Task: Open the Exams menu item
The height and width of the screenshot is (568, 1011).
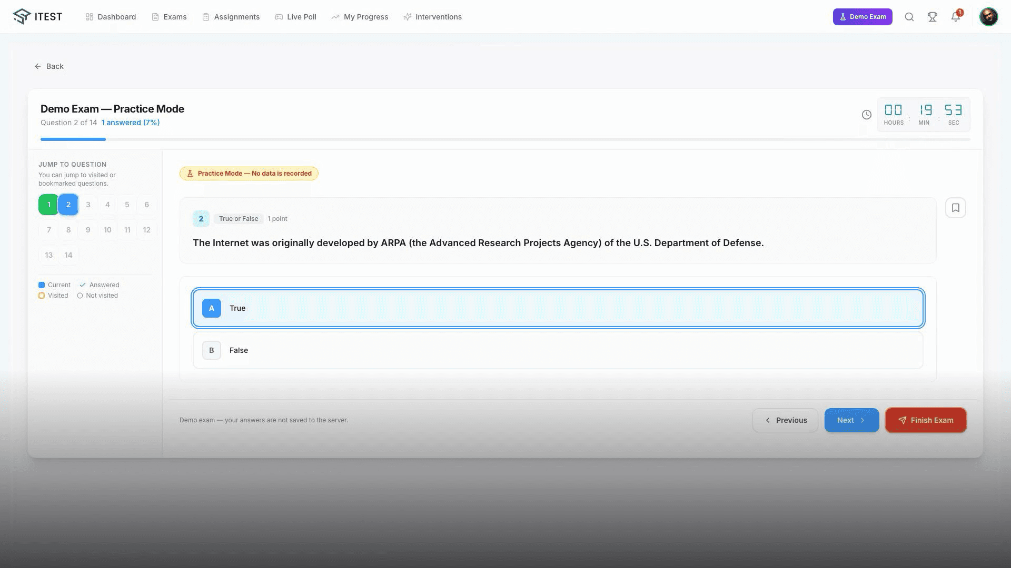Action: coord(169,17)
